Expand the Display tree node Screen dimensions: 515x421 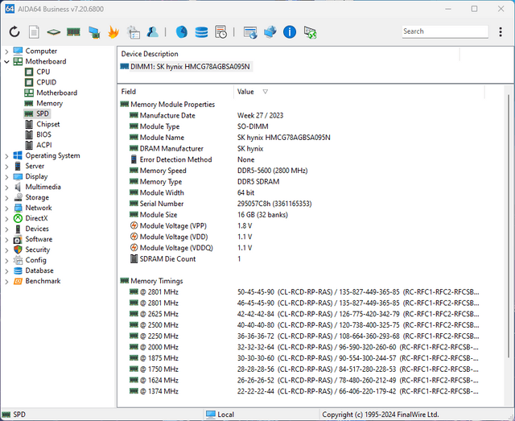(x=6, y=177)
